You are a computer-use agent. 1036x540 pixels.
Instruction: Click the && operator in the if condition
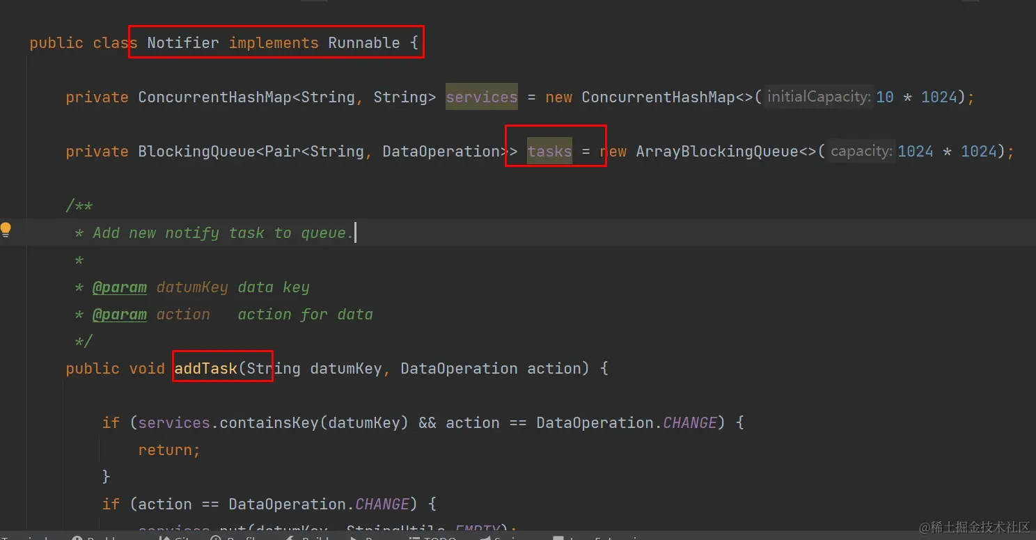427,423
